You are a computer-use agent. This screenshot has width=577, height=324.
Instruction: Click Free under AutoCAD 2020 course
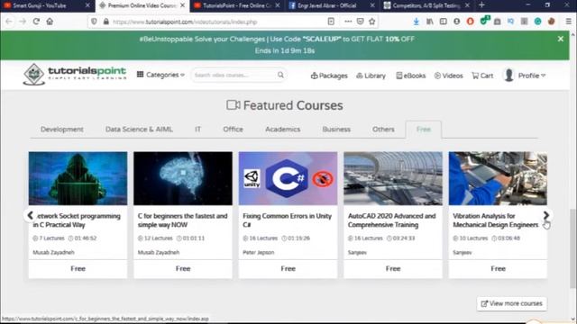point(393,268)
